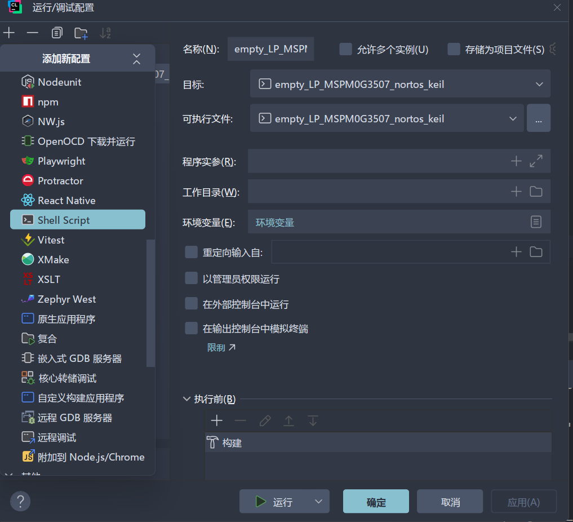Select 复合 compound configuration
573x522 pixels.
78,338
